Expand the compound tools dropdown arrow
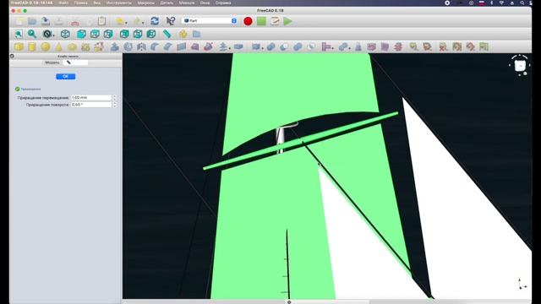 click(263, 48)
